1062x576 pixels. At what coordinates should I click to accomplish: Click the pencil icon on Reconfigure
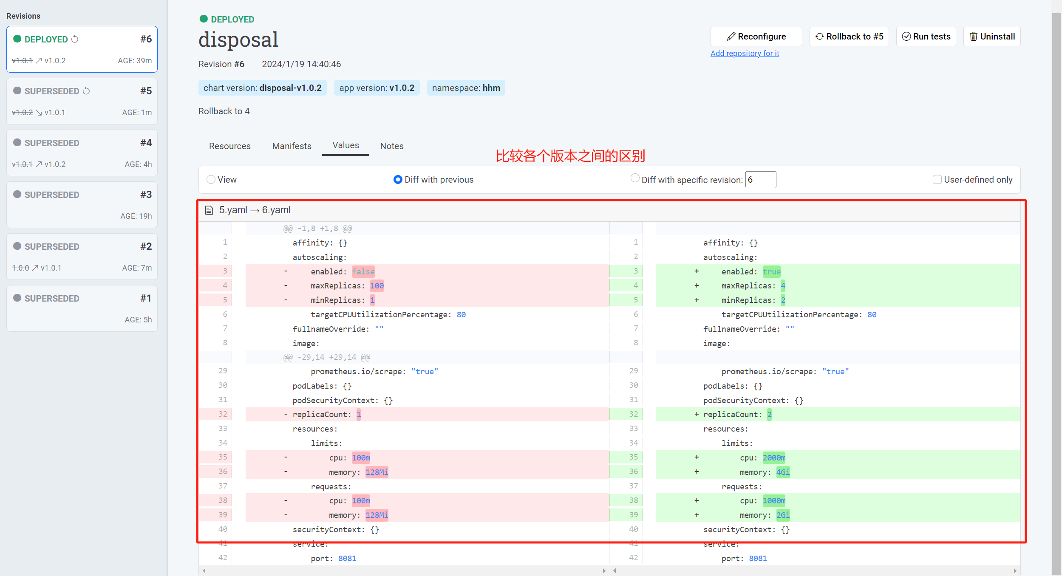[x=731, y=37]
